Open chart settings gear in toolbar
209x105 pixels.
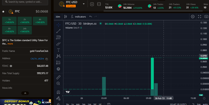(x=193, y=16)
